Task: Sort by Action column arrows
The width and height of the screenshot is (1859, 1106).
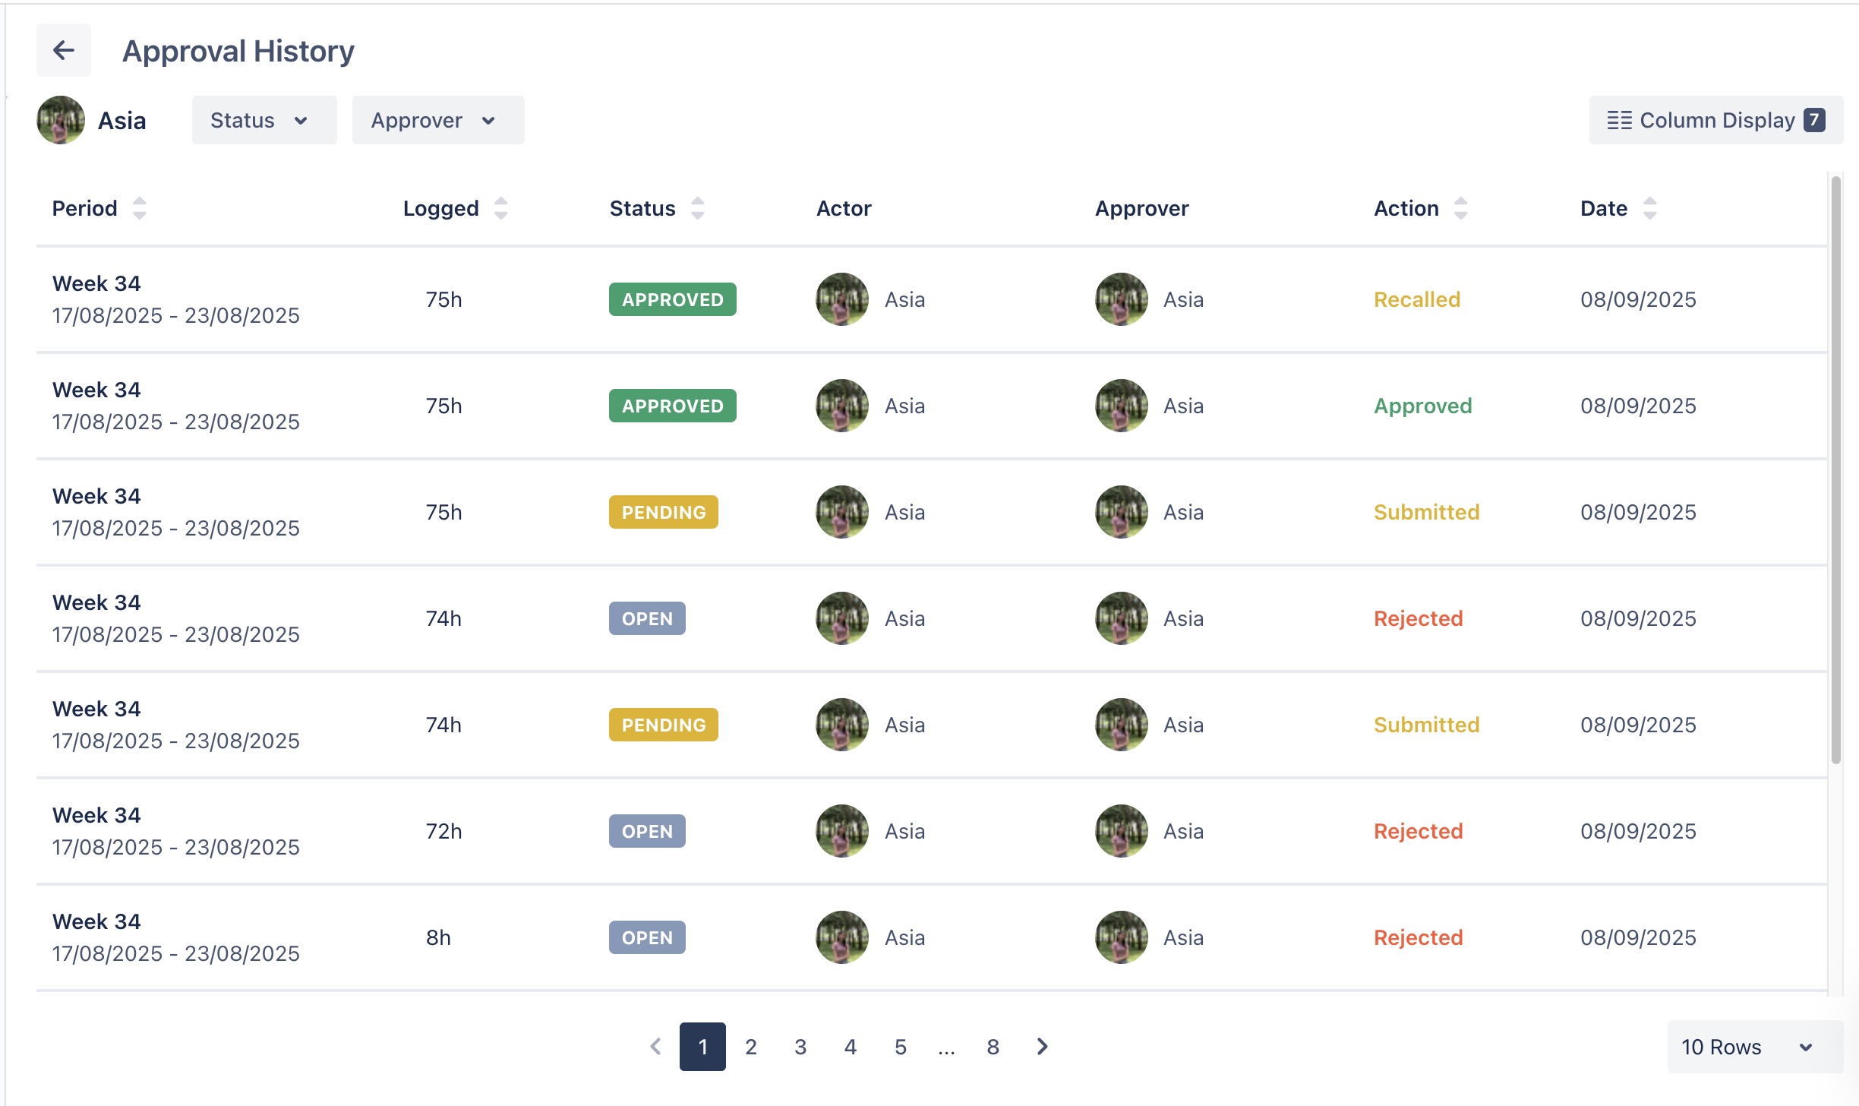Action: [1460, 208]
